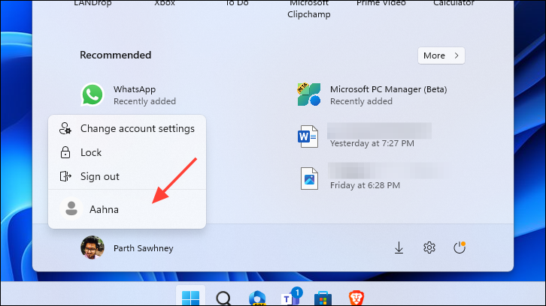The width and height of the screenshot is (546, 306).
Task: Open Microsoft Teams from taskbar
Action: click(292, 296)
